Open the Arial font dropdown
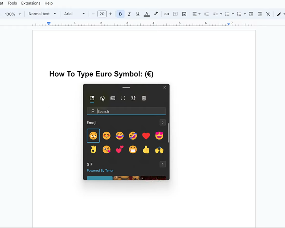The height and width of the screenshot is (228, 285). [x=74, y=14]
